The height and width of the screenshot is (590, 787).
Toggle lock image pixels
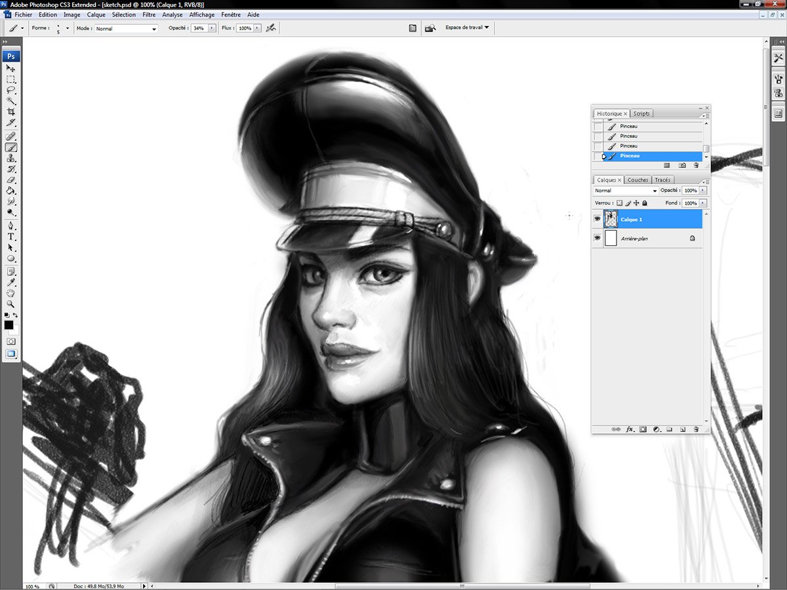tap(628, 203)
